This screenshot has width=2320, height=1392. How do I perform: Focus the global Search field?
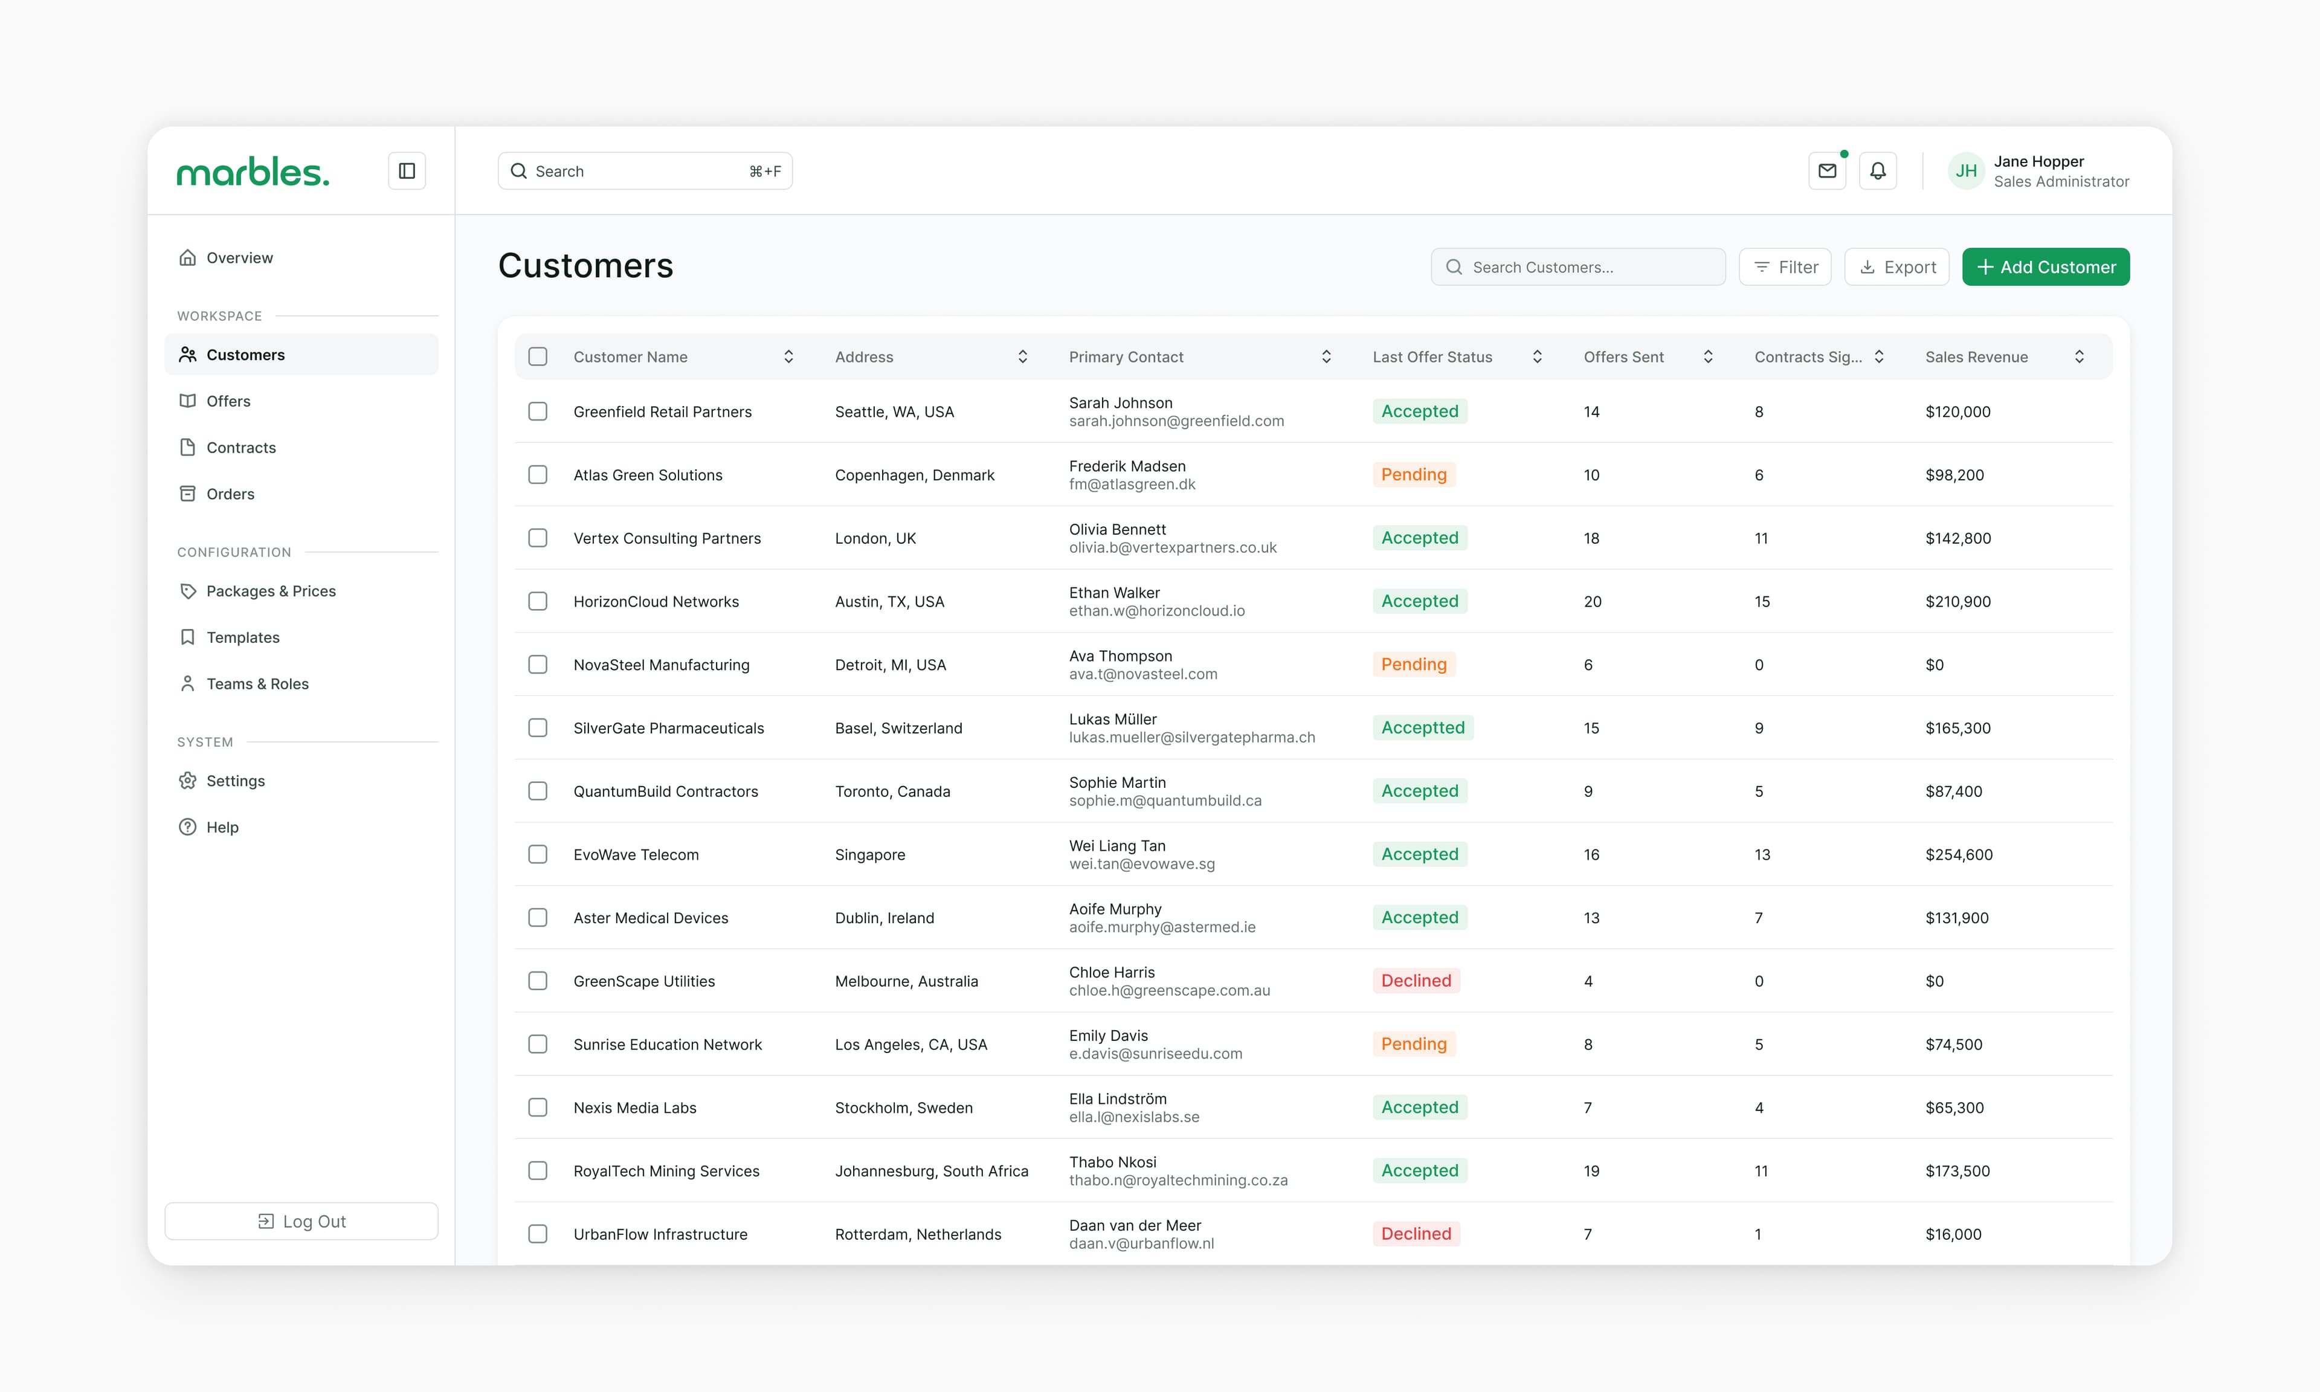tap(645, 171)
